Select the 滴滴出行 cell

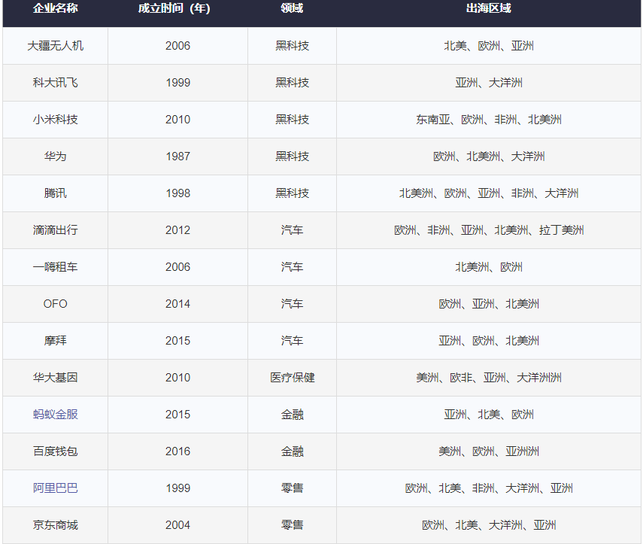56,230
